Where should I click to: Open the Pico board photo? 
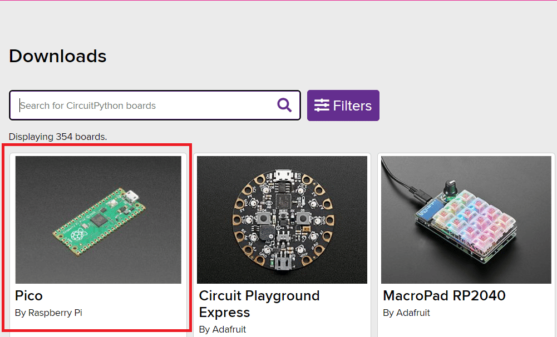98,220
